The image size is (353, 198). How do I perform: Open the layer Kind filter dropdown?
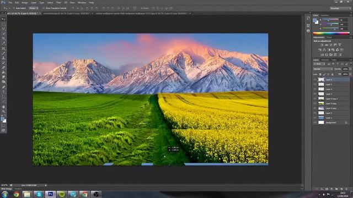[319, 64]
